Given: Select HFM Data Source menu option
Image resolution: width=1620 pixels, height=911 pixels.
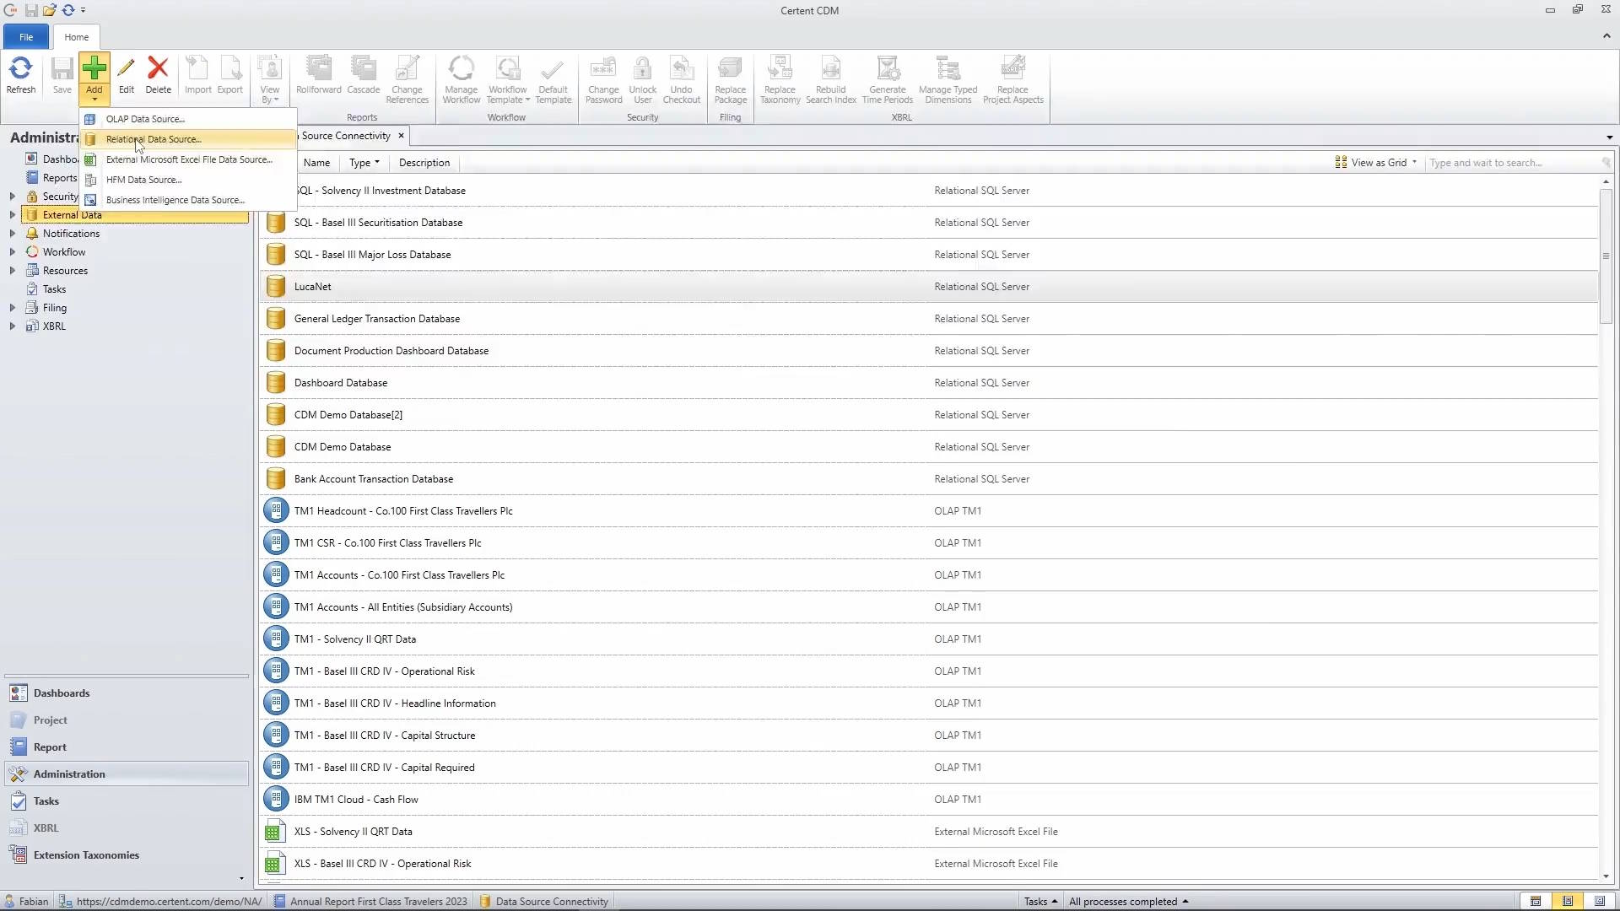Looking at the screenshot, I should pyautogui.click(x=143, y=180).
